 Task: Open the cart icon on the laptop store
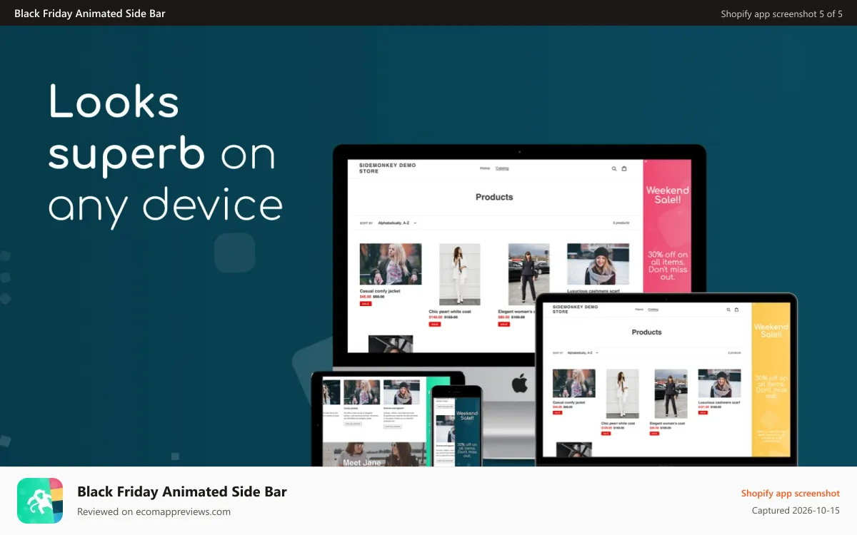click(x=736, y=310)
